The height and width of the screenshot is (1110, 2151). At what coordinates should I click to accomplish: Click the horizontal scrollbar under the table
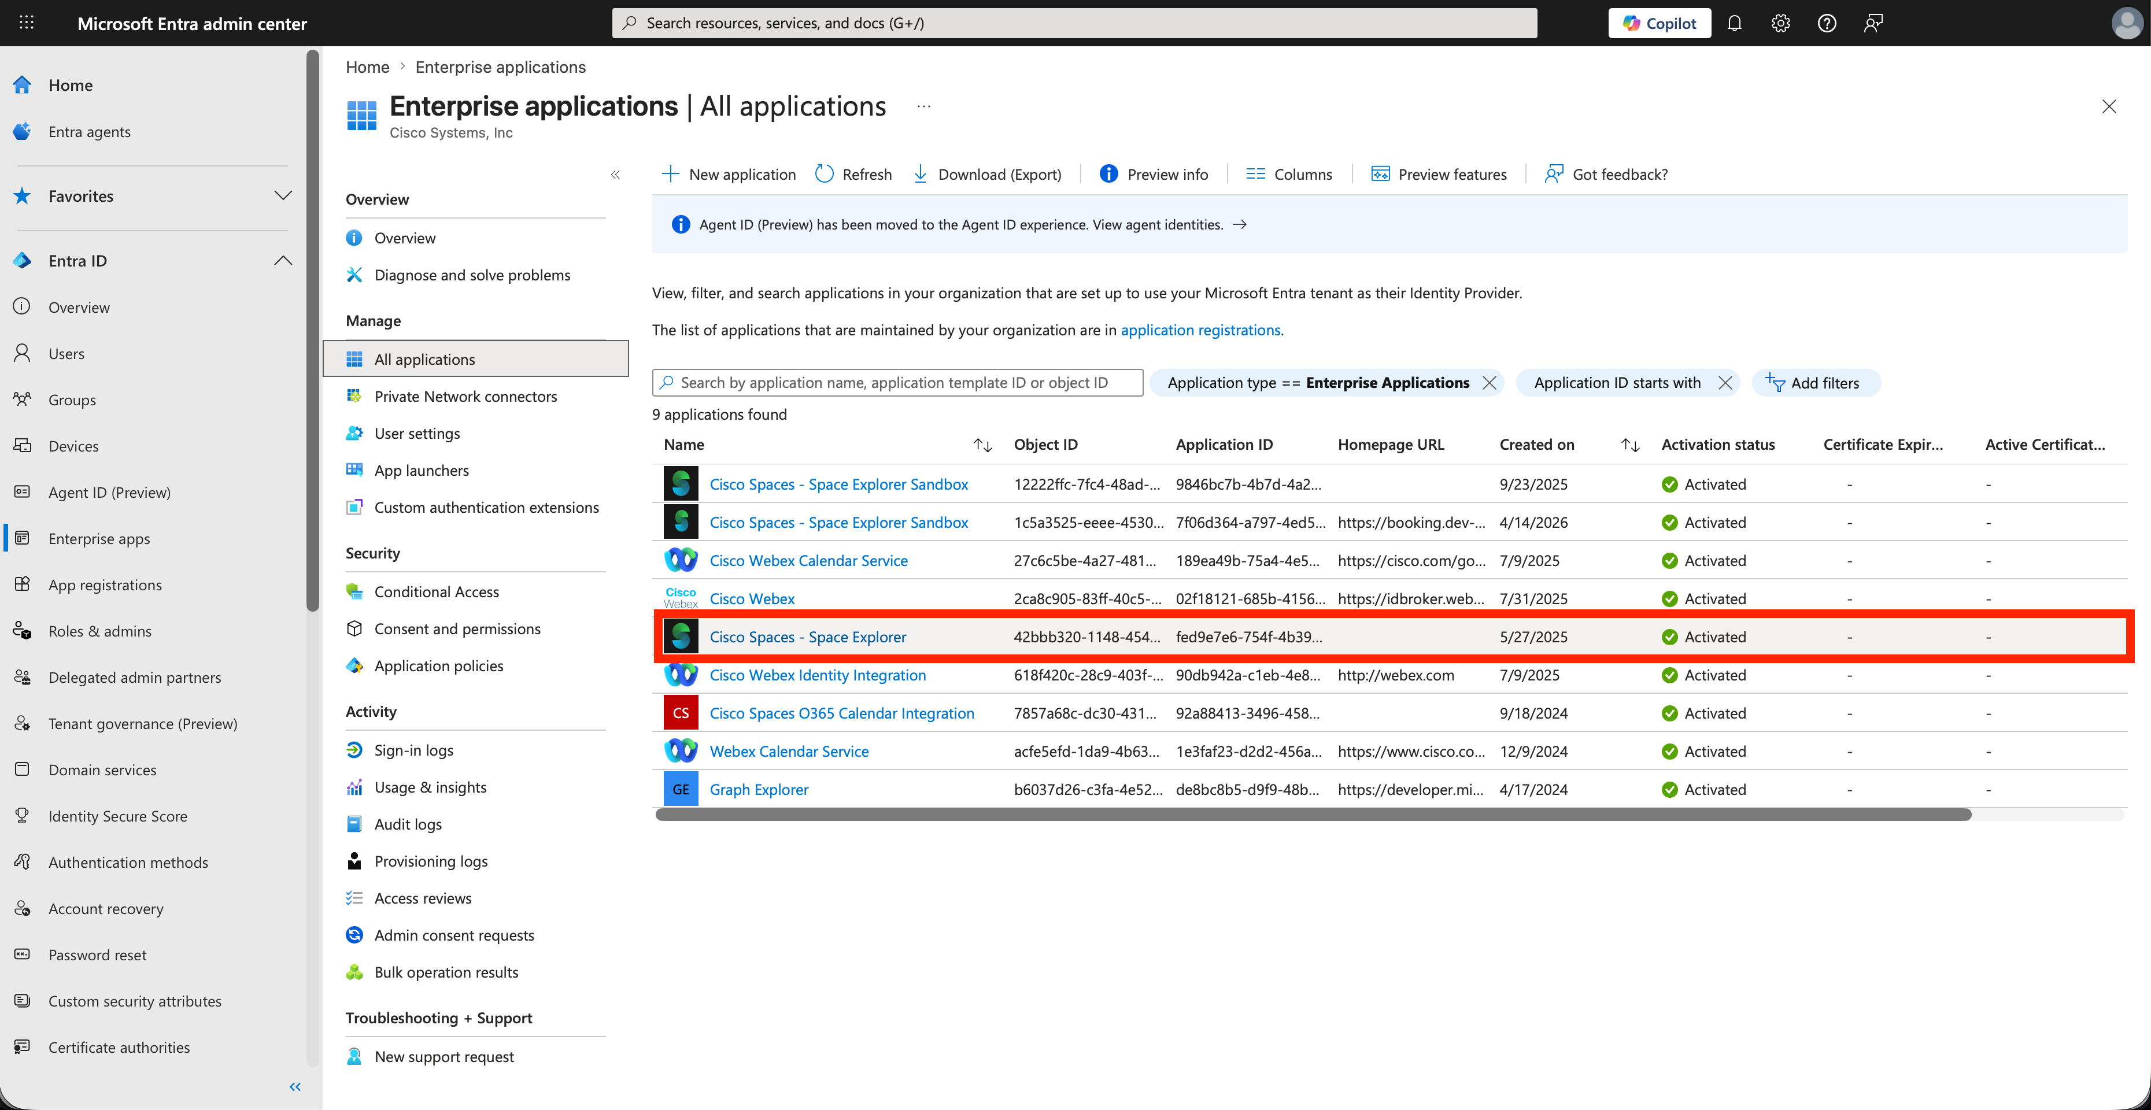1313,815
